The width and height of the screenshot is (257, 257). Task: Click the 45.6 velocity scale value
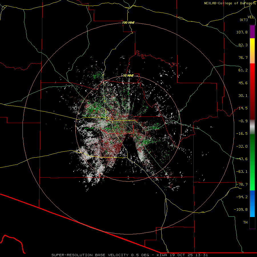click(x=243, y=83)
